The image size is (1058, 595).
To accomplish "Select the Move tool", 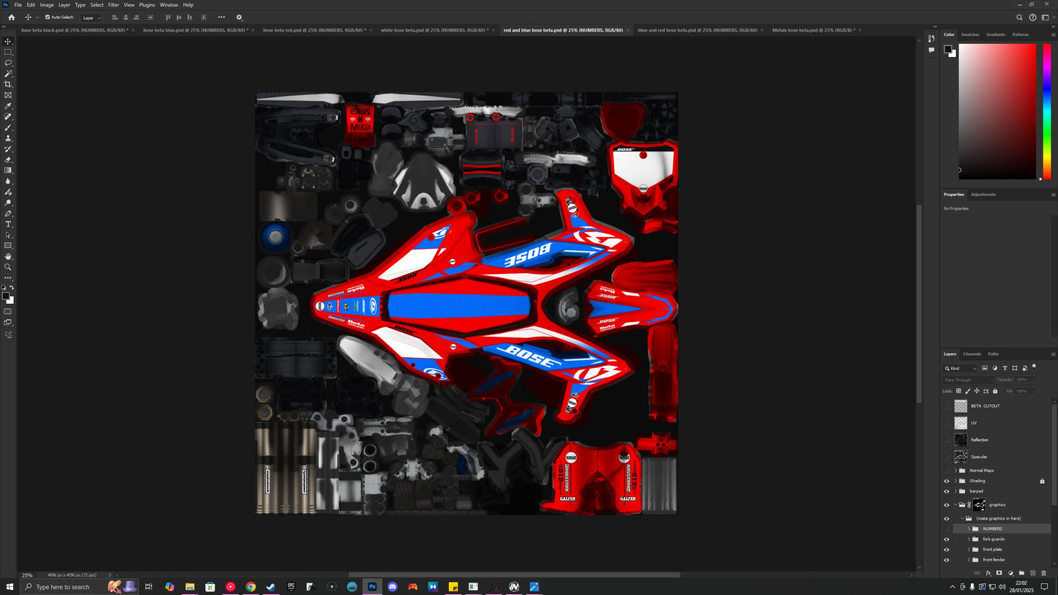I will coord(8,42).
